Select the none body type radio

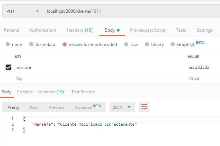tap(8, 45)
